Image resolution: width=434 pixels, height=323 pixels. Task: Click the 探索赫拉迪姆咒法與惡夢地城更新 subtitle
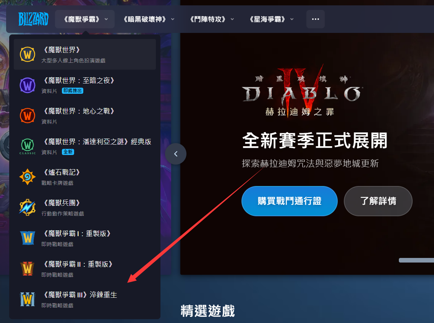(x=310, y=163)
